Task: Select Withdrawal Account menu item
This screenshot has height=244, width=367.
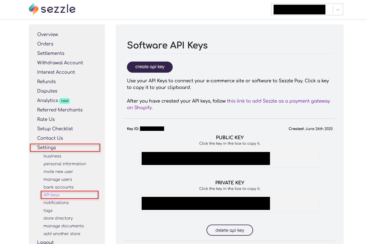Action: click(x=60, y=63)
